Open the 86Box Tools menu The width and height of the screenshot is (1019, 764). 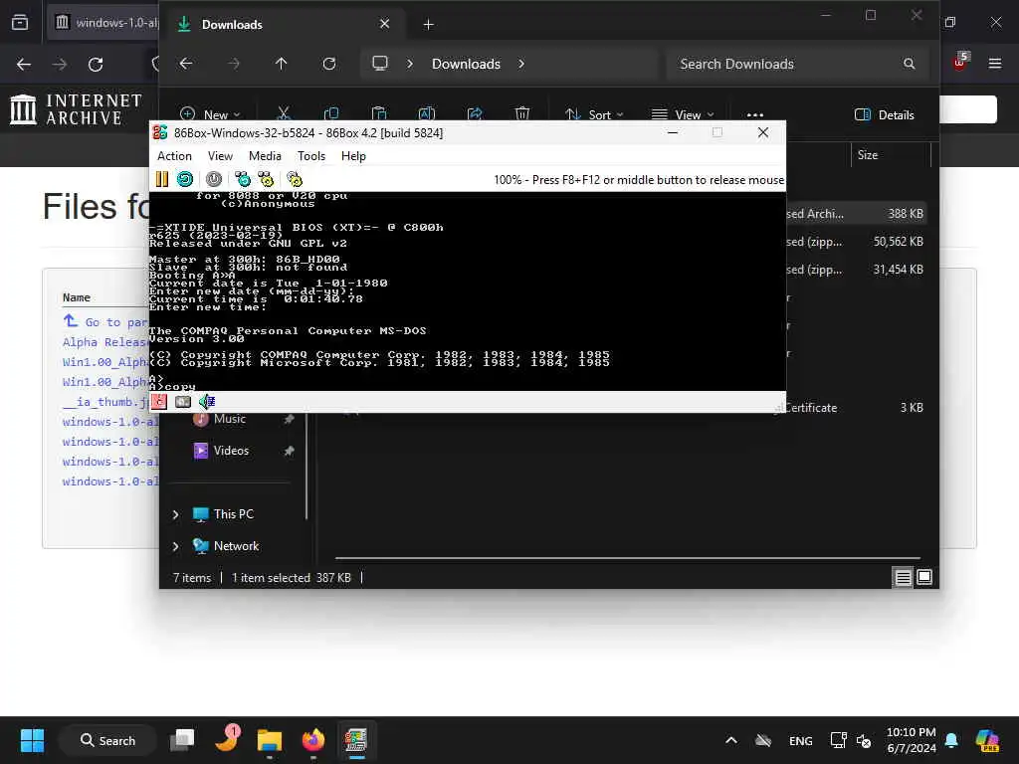click(311, 156)
